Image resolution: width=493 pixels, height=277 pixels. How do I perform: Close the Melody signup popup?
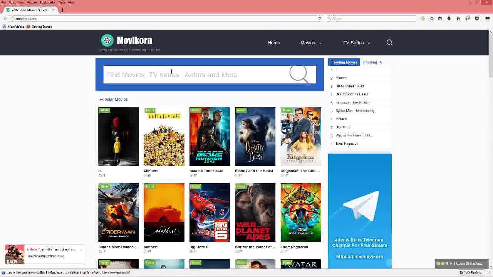[x=81, y=250]
